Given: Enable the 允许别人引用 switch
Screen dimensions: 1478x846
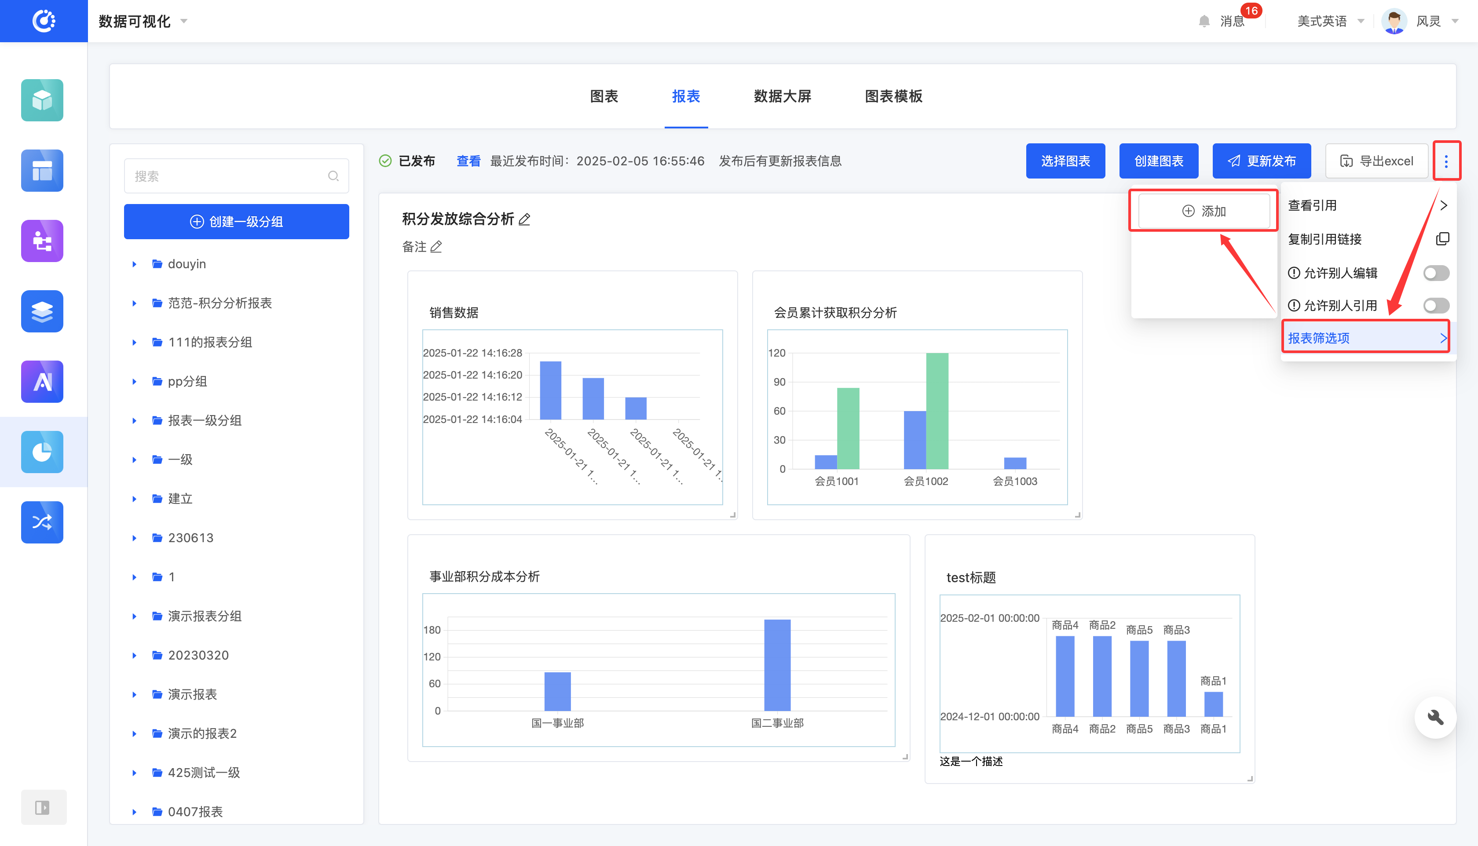Looking at the screenshot, I should [1436, 306].
